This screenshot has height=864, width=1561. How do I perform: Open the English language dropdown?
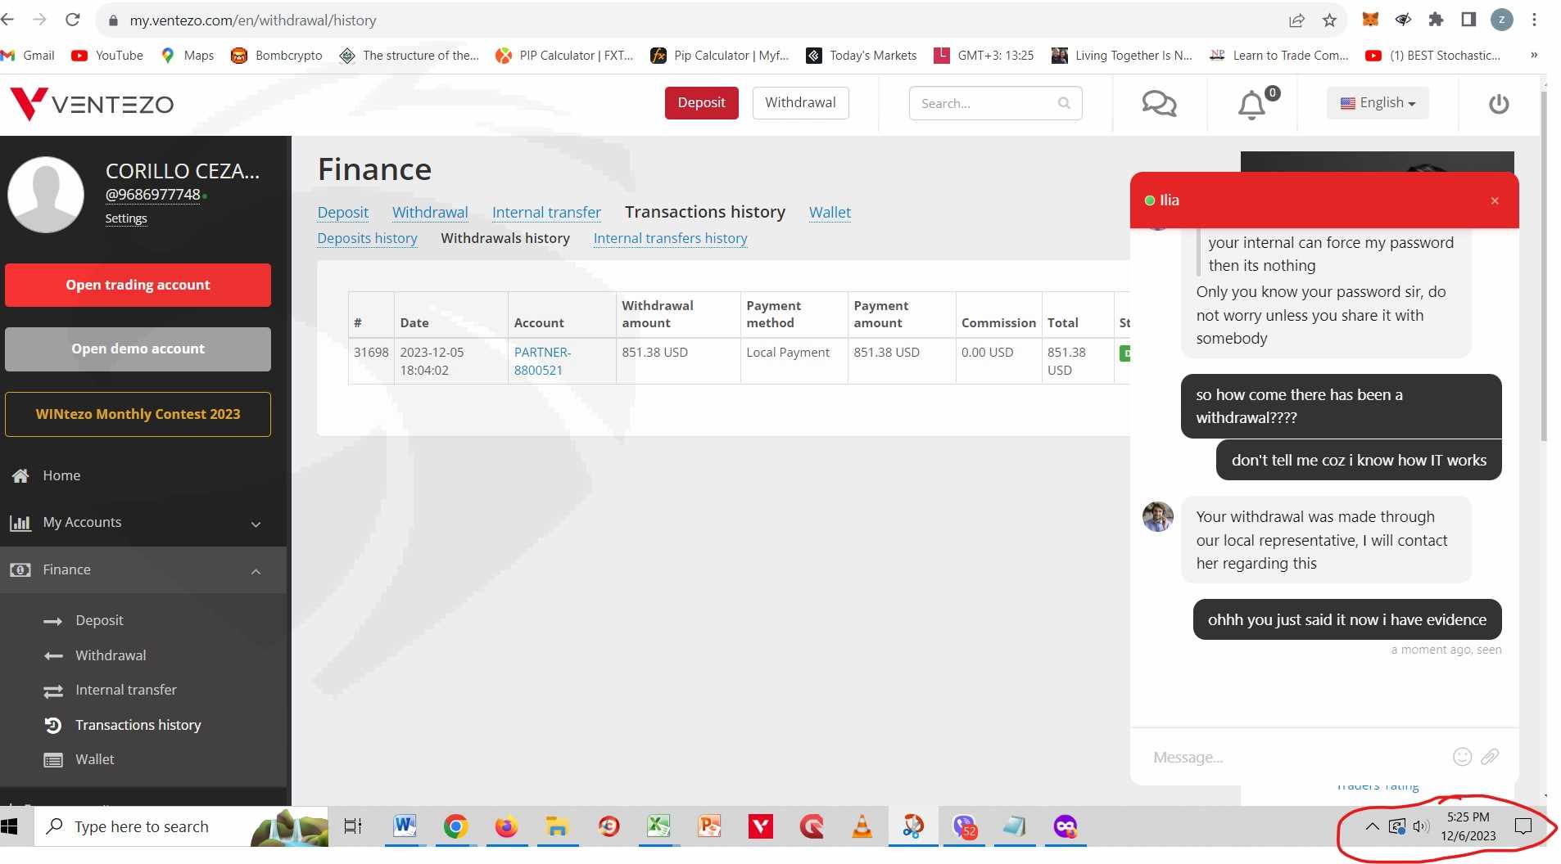(1377, 103)
